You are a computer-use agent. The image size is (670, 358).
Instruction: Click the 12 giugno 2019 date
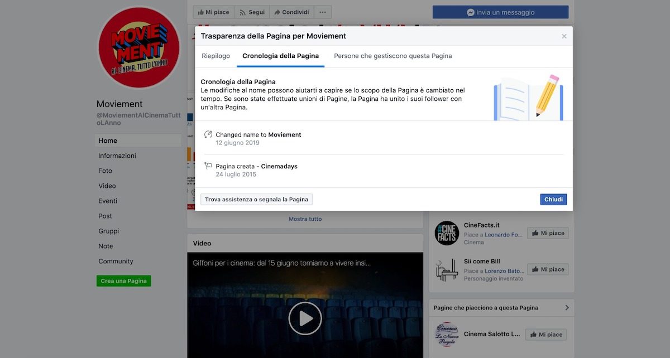[x=237, y=143]
